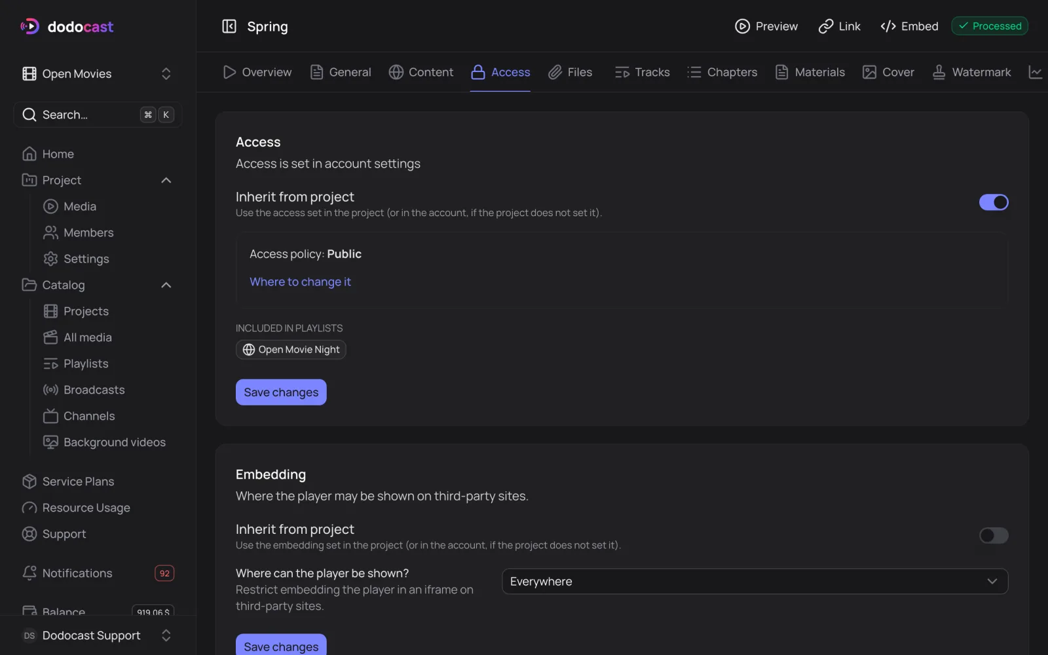Screen dimensions: 1048x655
Task: Open project Settings gear icon
Action: [50, 259]
